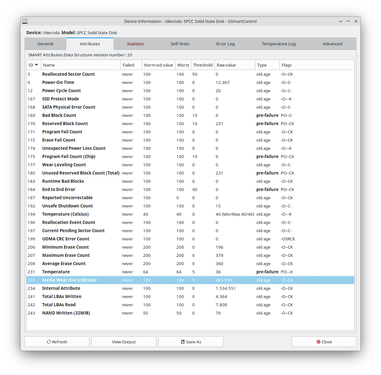Viewport: 381px width, 375px height.
Task: Open View Output
Action: coord(124,342)
